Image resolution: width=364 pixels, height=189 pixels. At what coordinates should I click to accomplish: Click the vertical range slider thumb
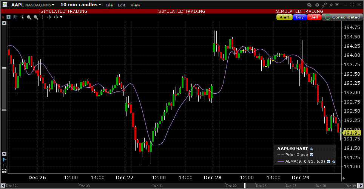pos(4,89)
